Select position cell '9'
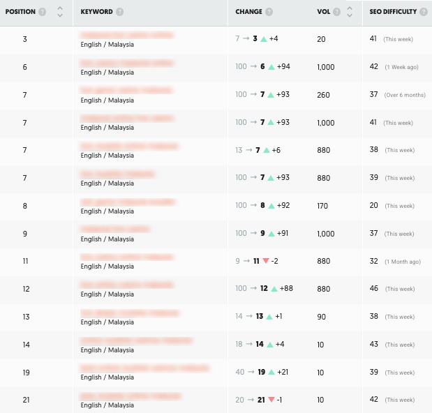The width and height of the screenshot is (432, 413). 25,234
